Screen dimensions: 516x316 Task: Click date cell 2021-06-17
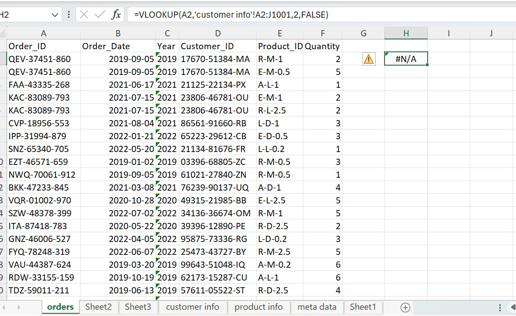[x=118, y=85]
